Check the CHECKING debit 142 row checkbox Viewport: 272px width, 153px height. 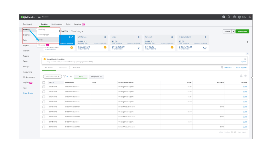[x=44, y=97]
